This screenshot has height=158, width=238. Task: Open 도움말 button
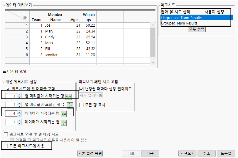pos(226,153)
